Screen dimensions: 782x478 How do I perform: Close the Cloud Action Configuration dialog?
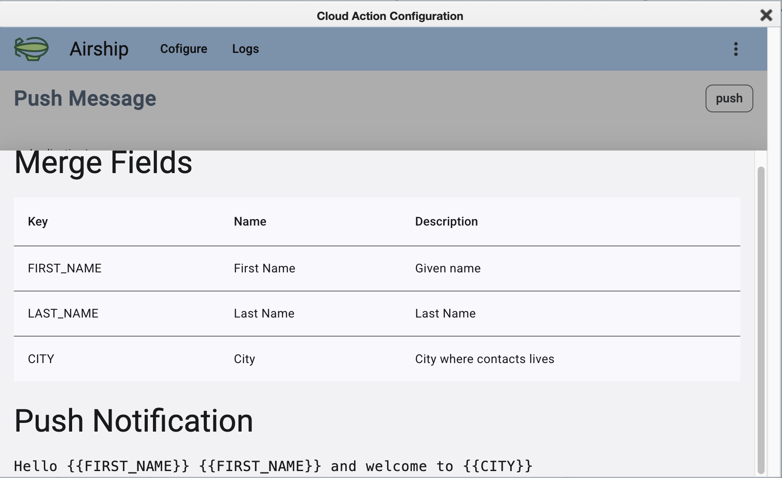pos(766,15)
